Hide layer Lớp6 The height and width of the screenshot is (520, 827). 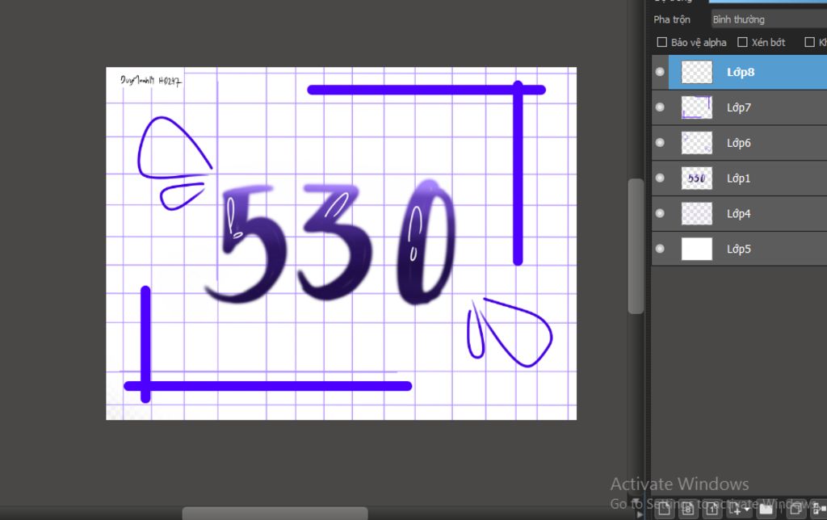pos(660,142)
